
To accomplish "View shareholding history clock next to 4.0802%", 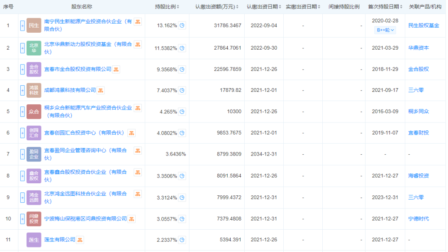I will 182,133.
